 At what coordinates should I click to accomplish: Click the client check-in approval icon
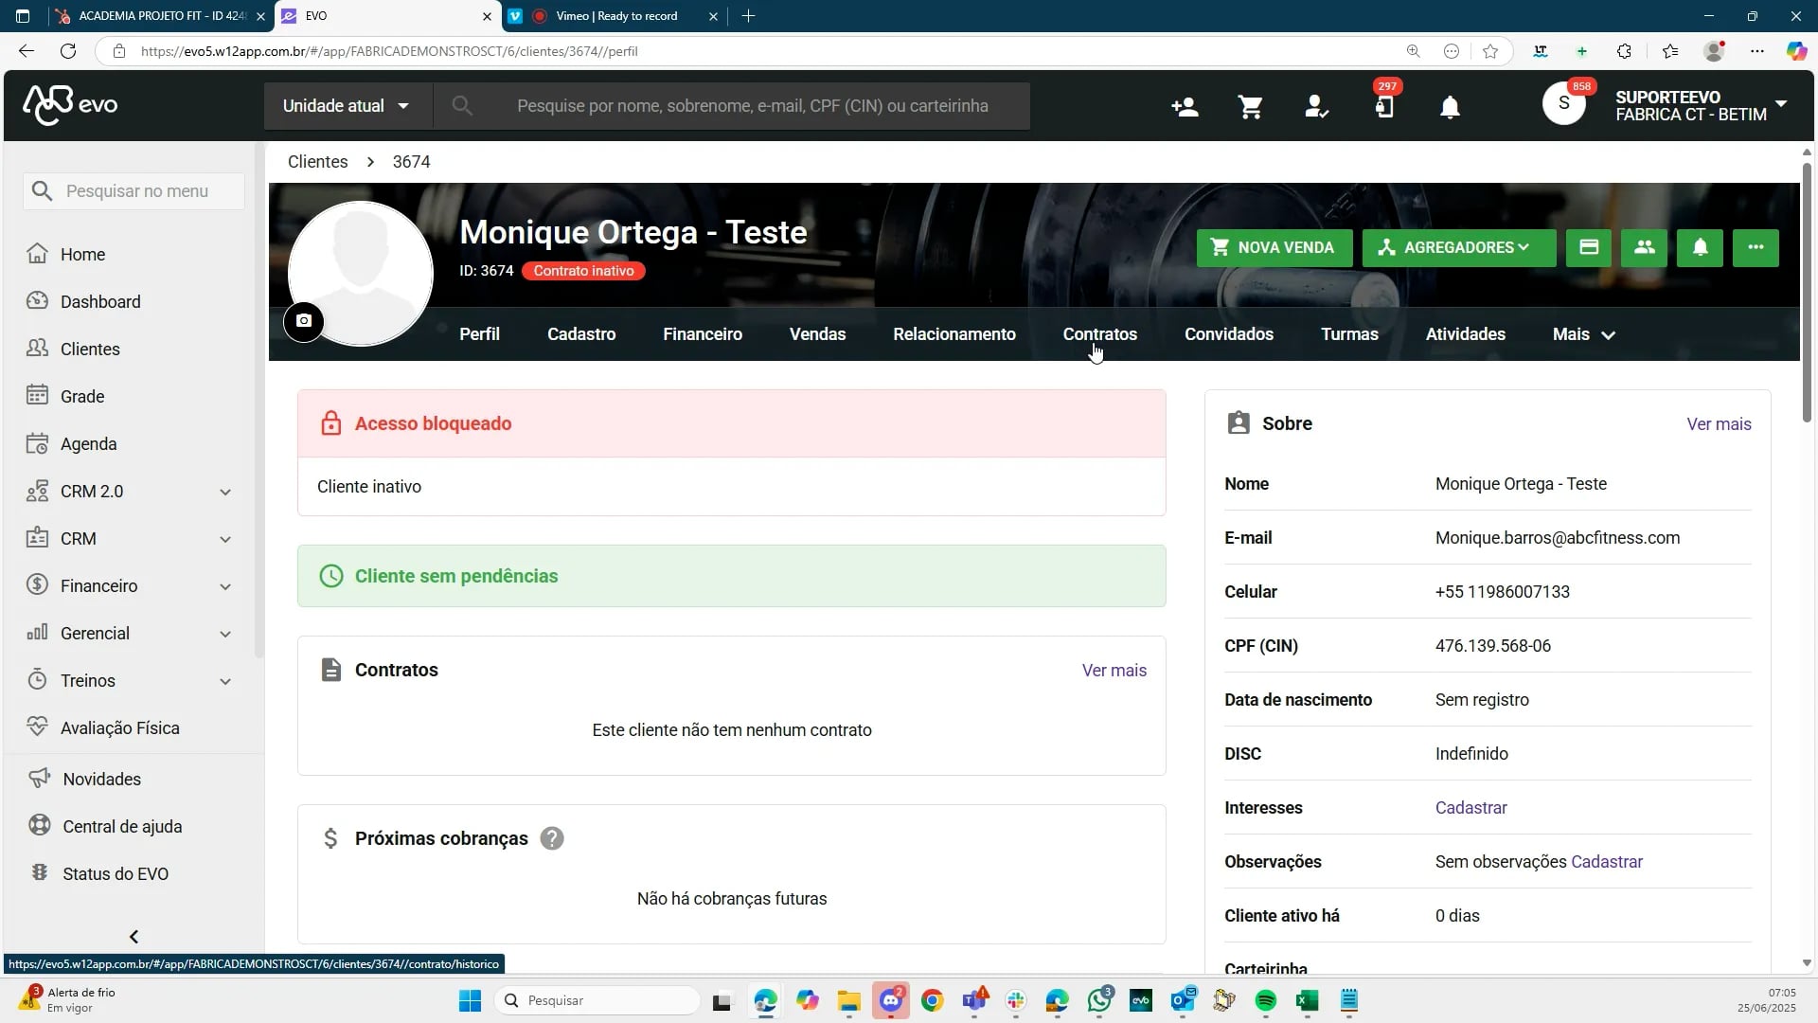click(1316, 107)
